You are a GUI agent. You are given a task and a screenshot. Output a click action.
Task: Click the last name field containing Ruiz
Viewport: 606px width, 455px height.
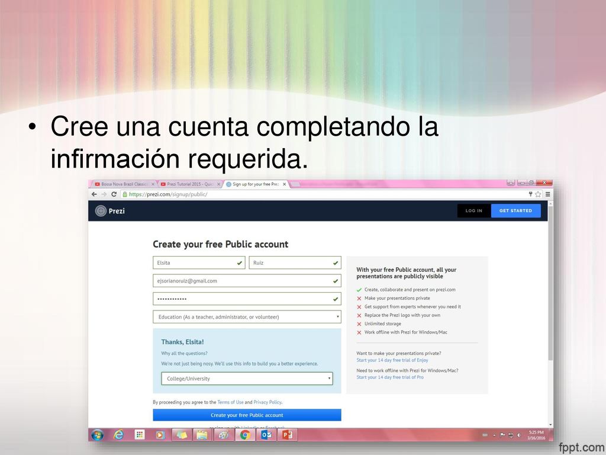pos(295,262)
